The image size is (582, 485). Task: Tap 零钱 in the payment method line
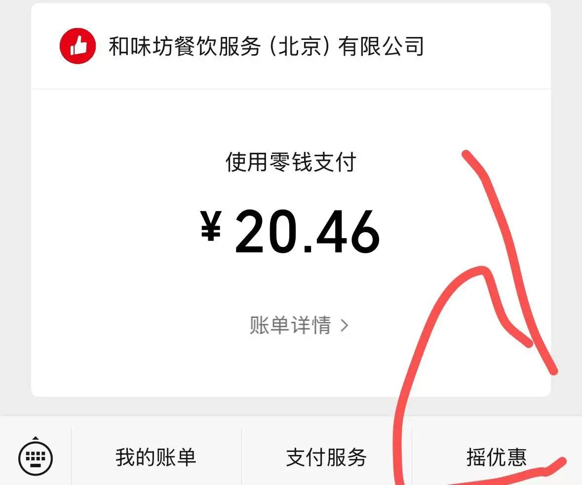point(291,162)
